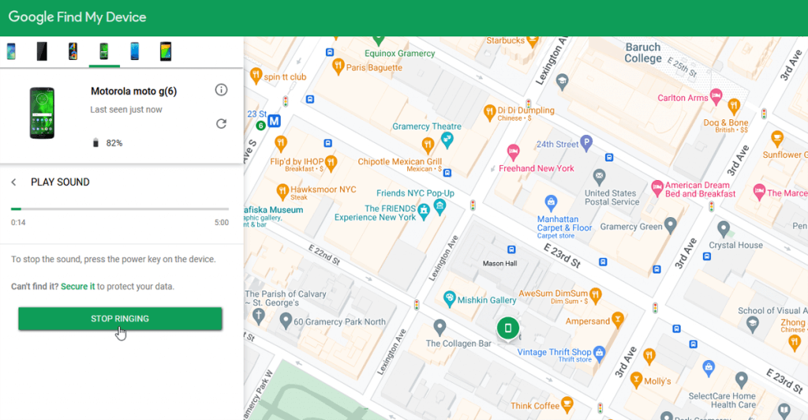Screen dimensions: 808x420
Task: Click the Mishkin Gallery map marker
Action: [449, 299]
